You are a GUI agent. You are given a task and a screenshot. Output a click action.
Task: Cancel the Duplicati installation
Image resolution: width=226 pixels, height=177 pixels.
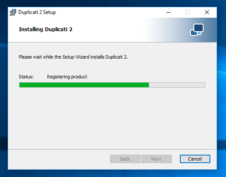tap(195, 159)
